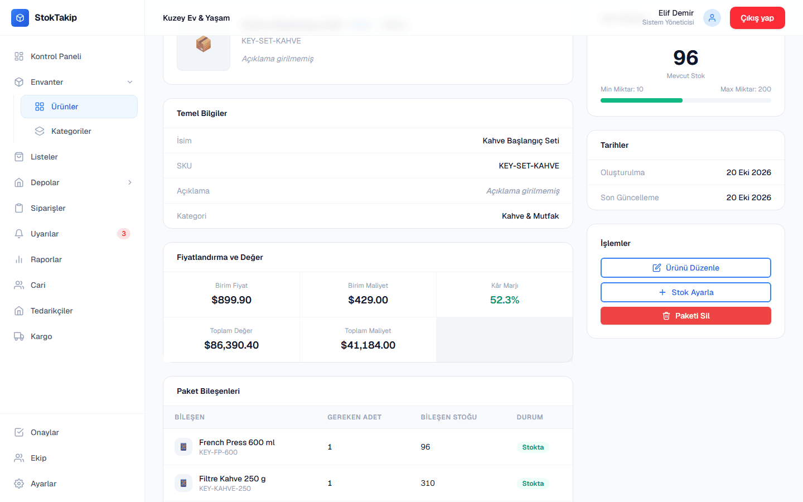Click the red Paketi Sil button
Viewport: 803px width, 502px height.
point(686,316)
